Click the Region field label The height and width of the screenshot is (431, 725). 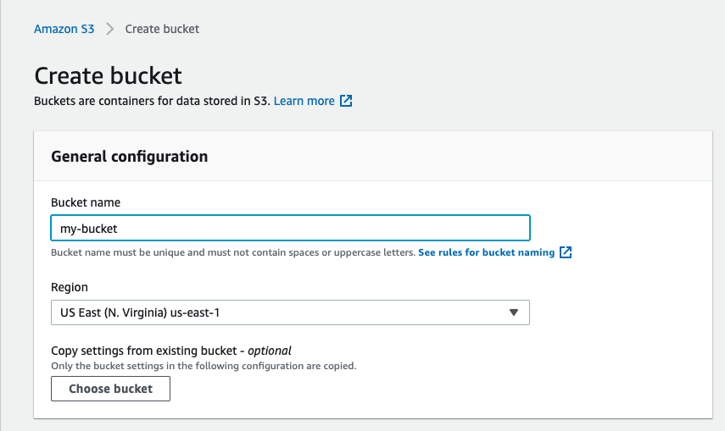(70, 287)
